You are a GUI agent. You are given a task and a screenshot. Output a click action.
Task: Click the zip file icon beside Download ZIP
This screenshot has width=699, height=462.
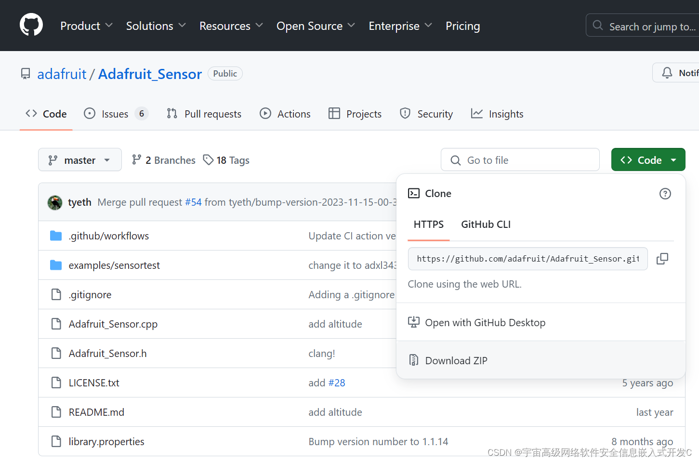(x=414, y=360)
